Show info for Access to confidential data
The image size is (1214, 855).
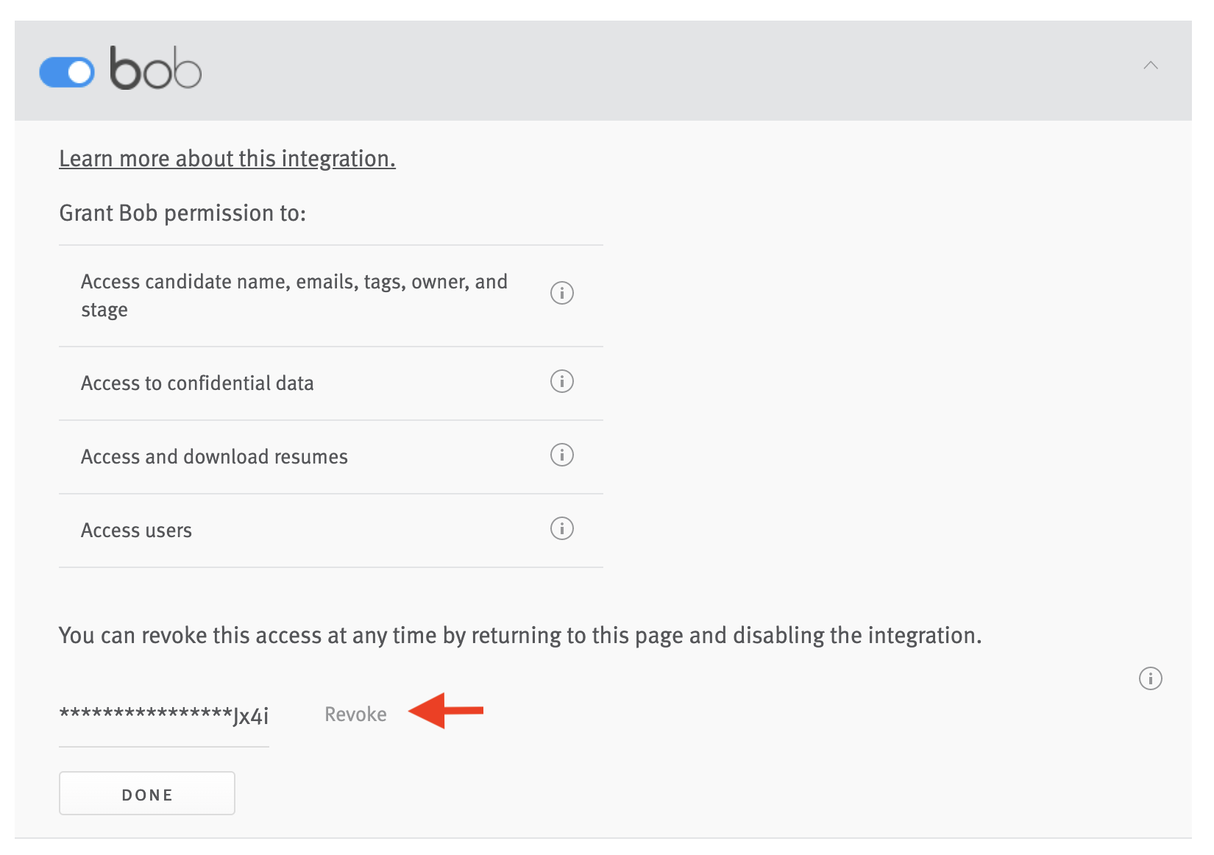562,381
